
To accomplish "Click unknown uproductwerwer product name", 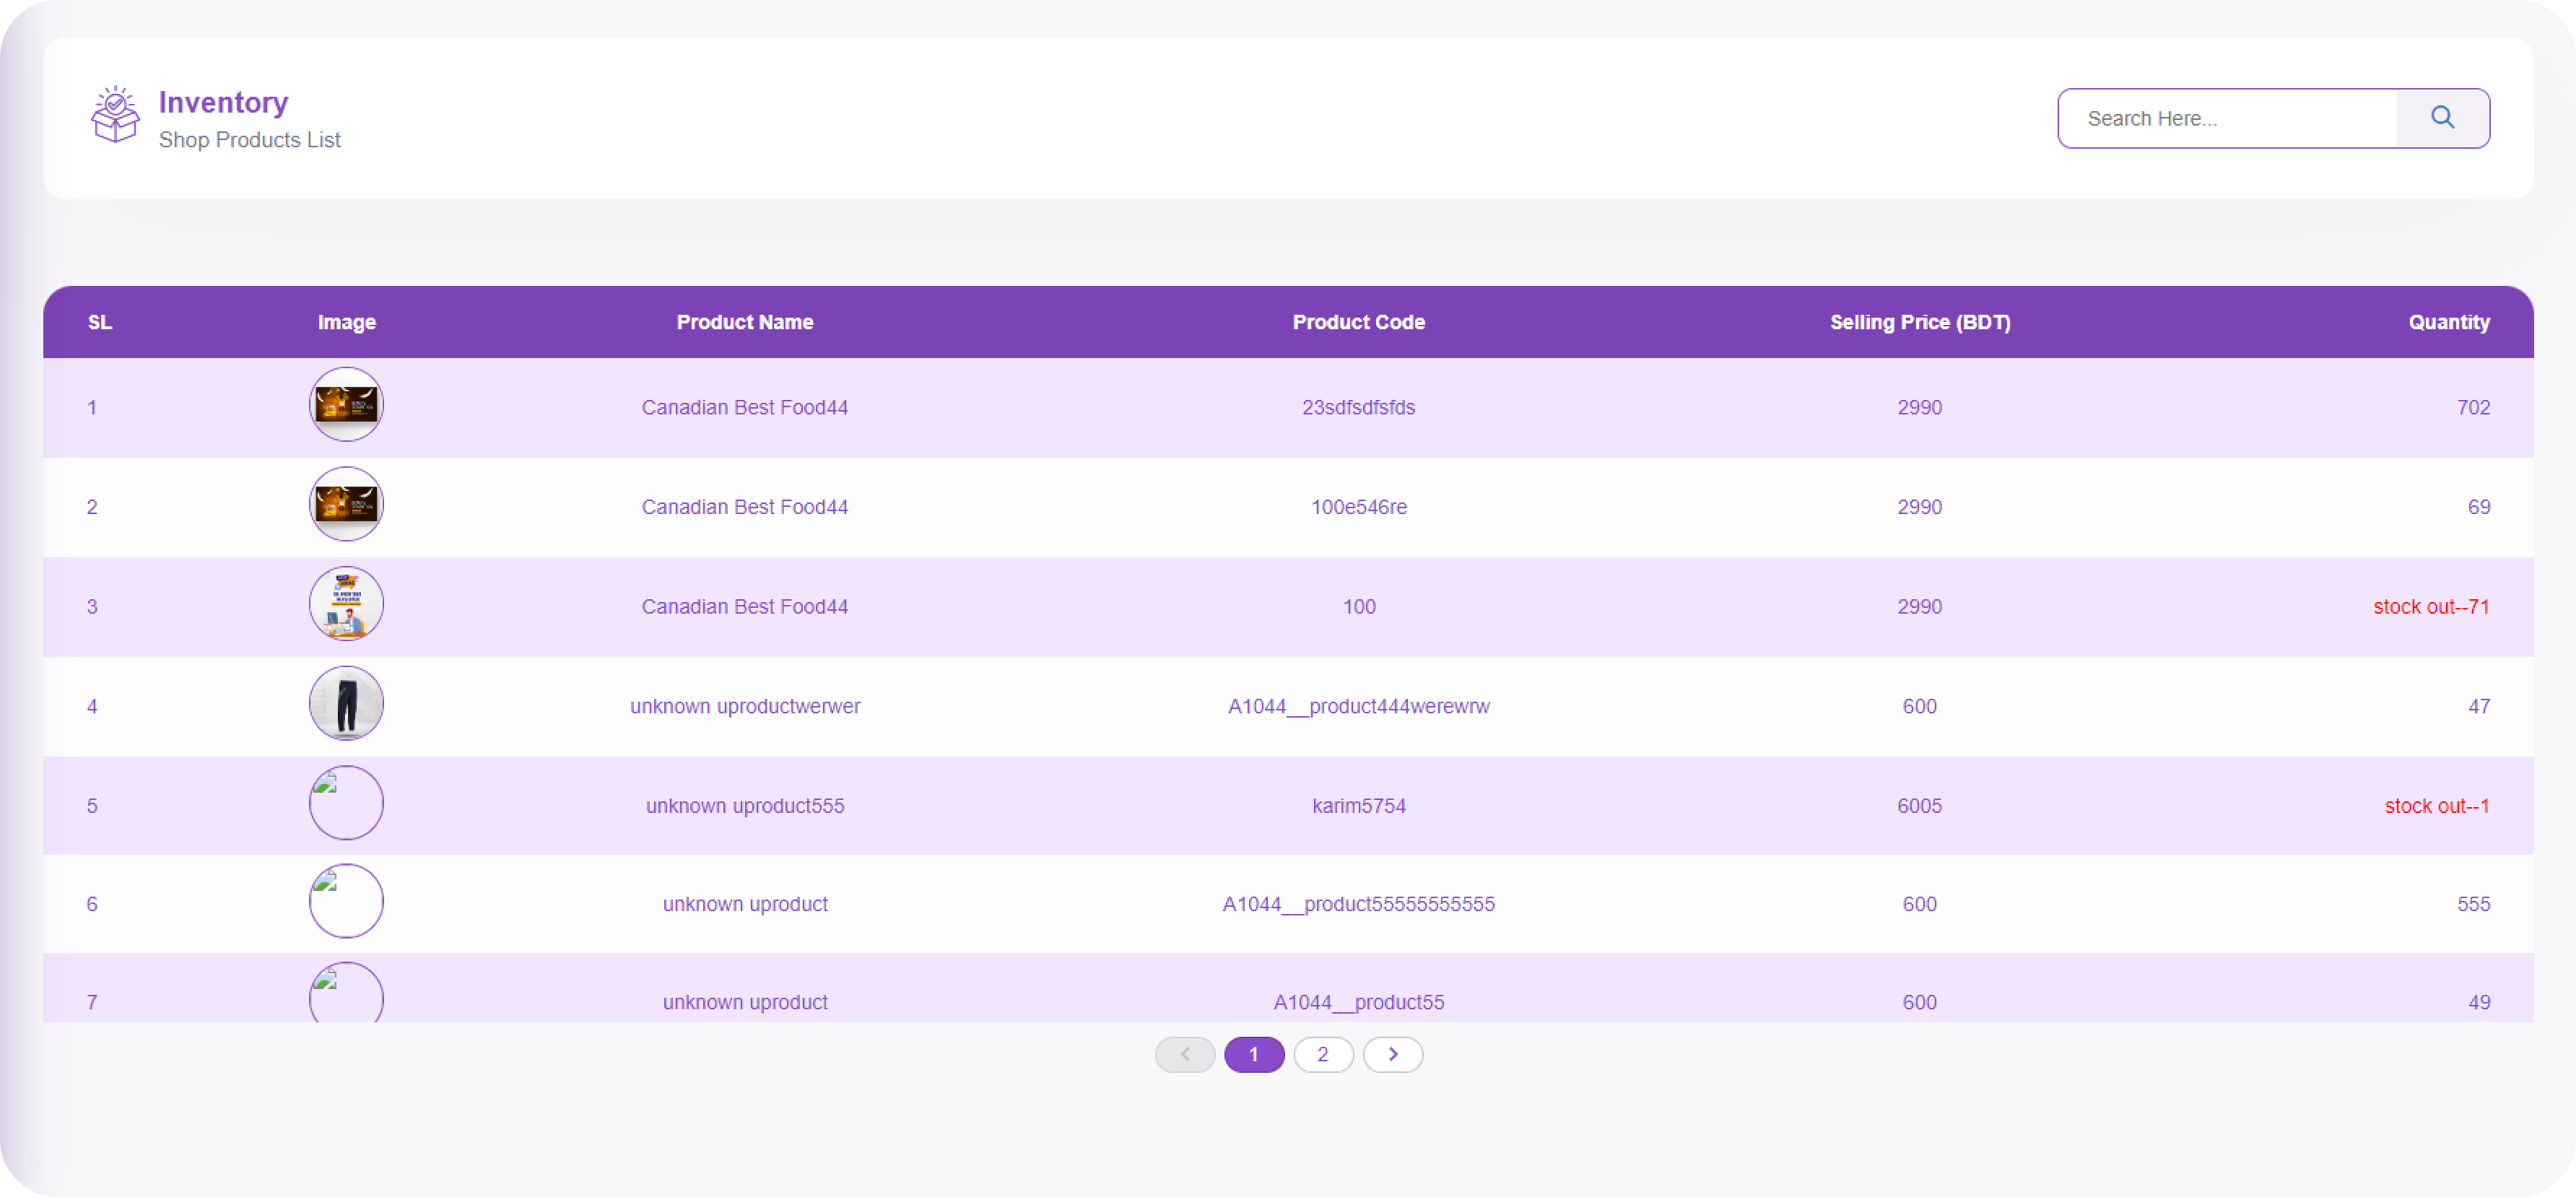I will tap(744, 706).
